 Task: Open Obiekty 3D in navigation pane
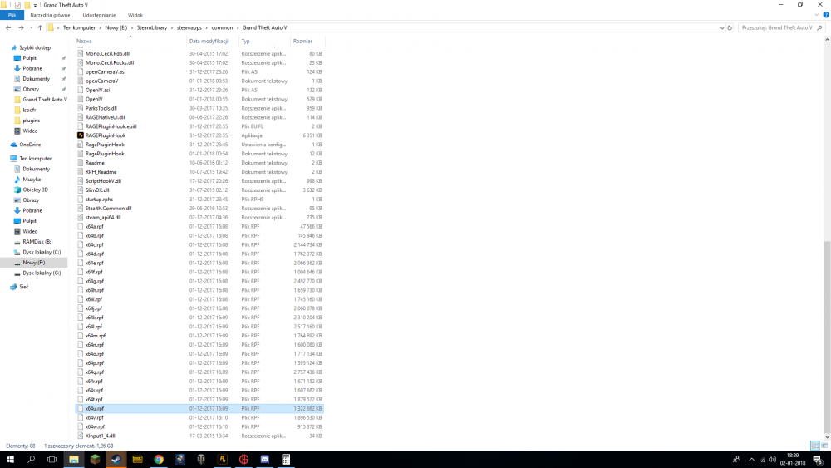(x=35, y=190)
